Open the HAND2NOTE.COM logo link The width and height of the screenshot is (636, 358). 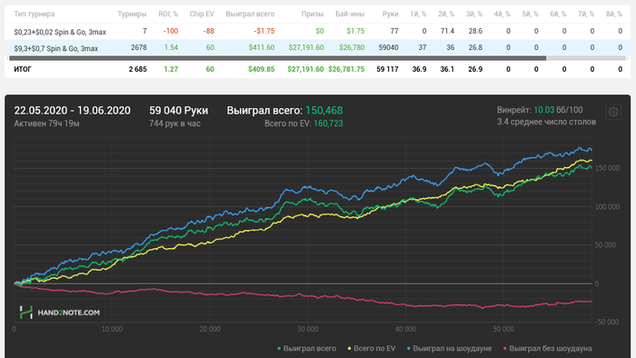60,313
